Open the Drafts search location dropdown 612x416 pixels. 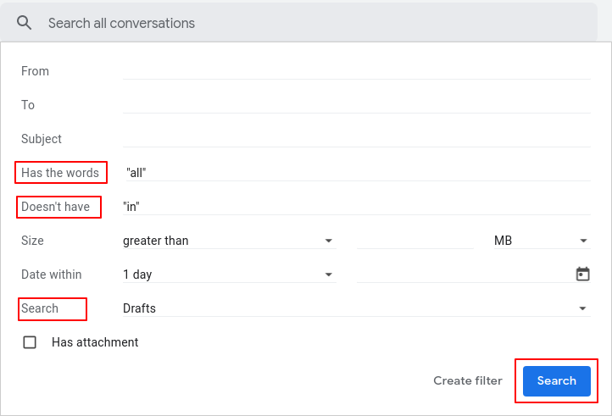point(356,308)
